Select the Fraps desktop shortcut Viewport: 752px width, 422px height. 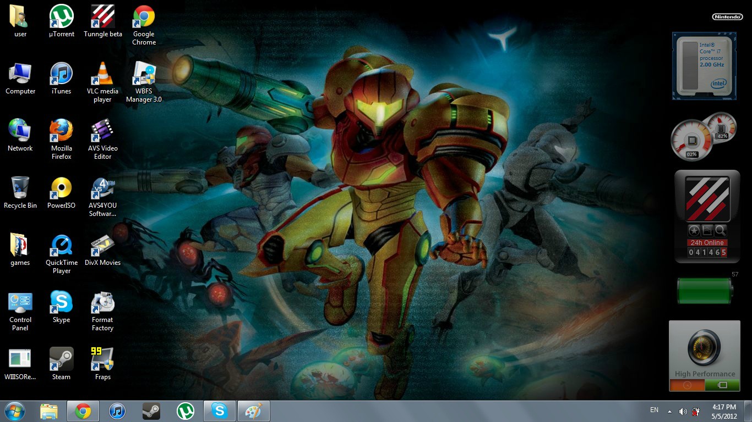coord(103,364)
